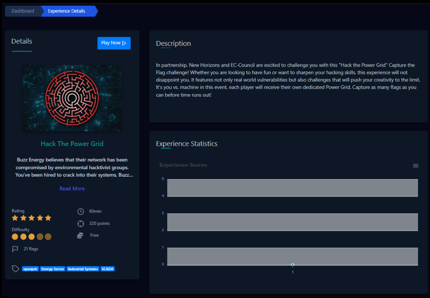The image size is (430, 298).
Task: Select the third rating star
Action: tap(31, 218)
